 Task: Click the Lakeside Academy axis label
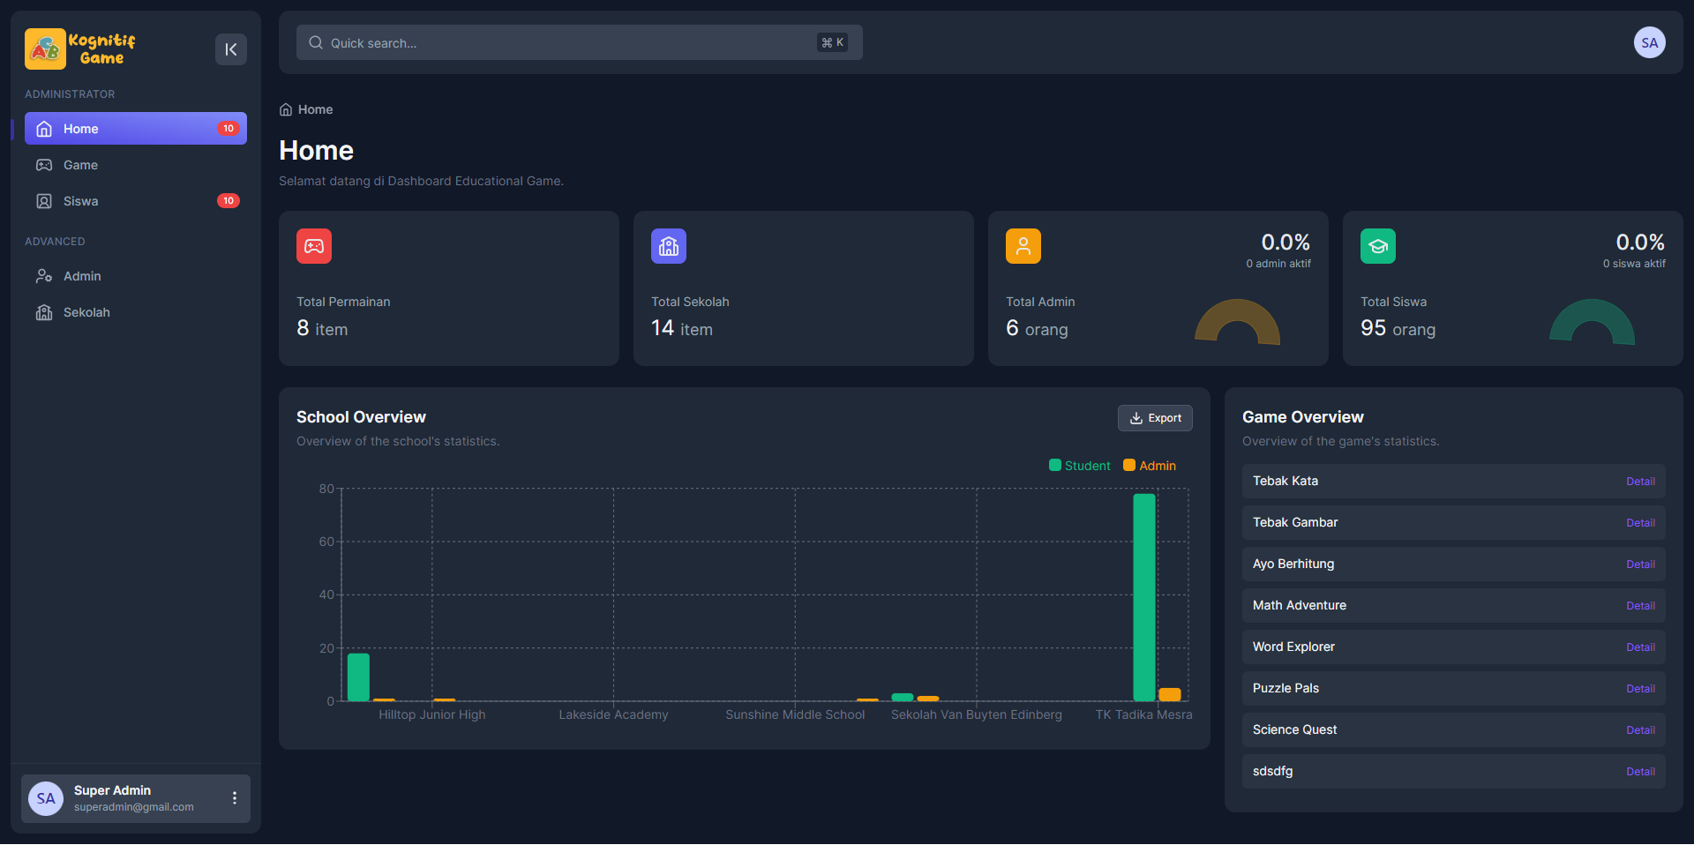[613, 714]
